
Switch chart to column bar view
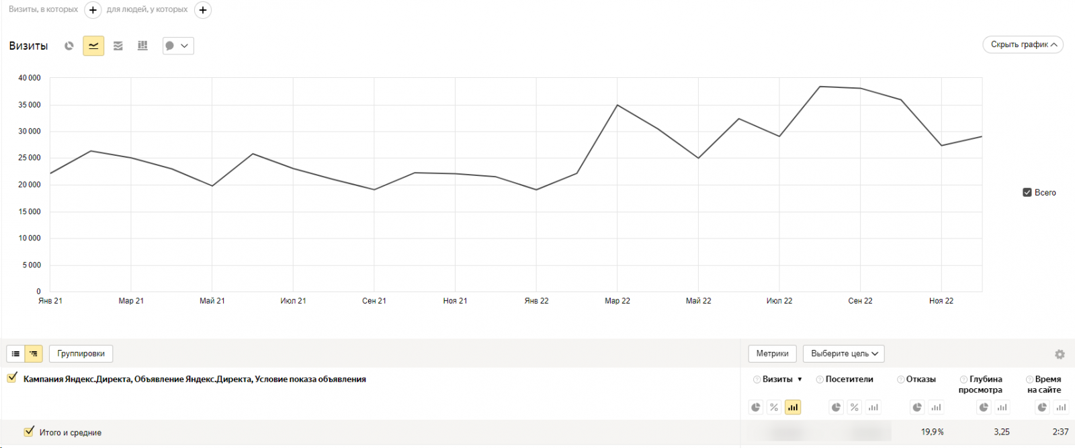pyautogui.click(x=142, y=46)
